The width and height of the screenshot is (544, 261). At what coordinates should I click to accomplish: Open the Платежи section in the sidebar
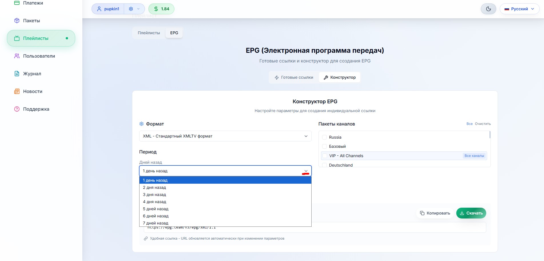pyautogui.click(x=32, y=3)
